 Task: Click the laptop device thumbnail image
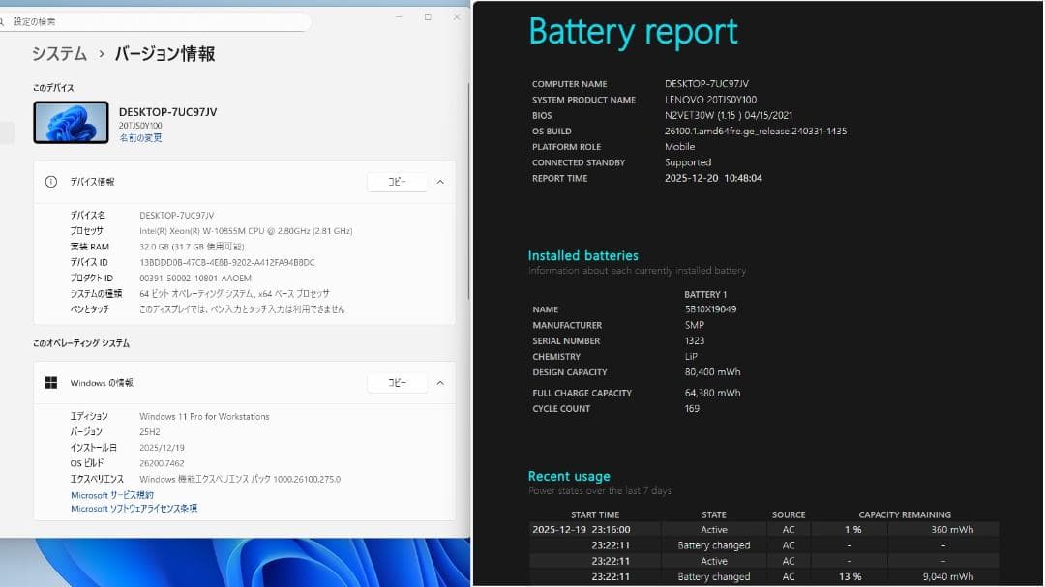pyautogui.click(x=69, y=123)
